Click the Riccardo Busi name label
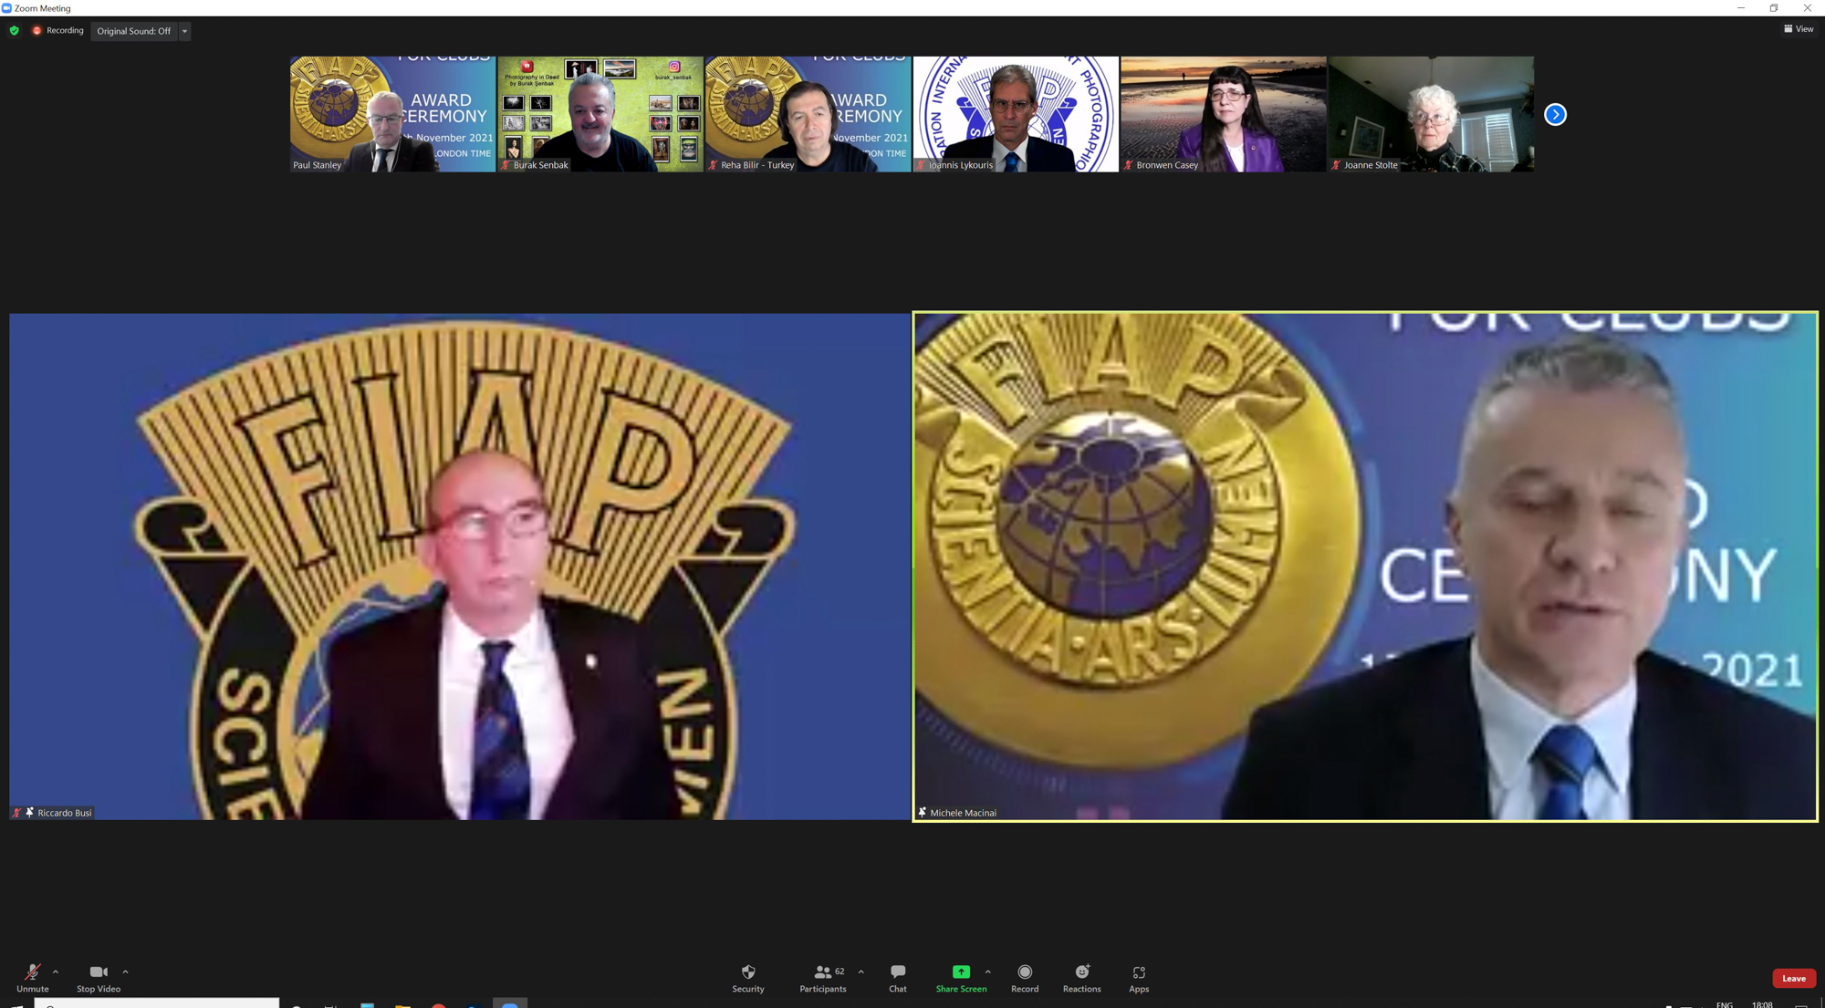The height and width of the screenshot is (1008, 1825). [x=65, y=813]
